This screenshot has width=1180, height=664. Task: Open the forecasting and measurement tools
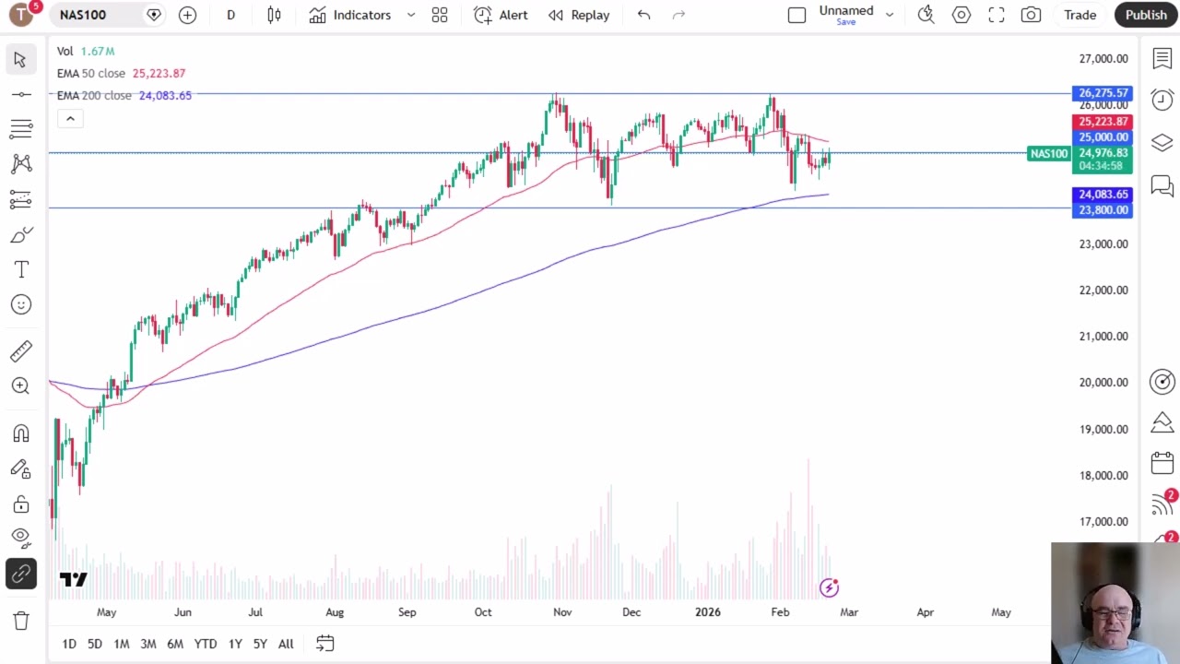tap(20, 199)
